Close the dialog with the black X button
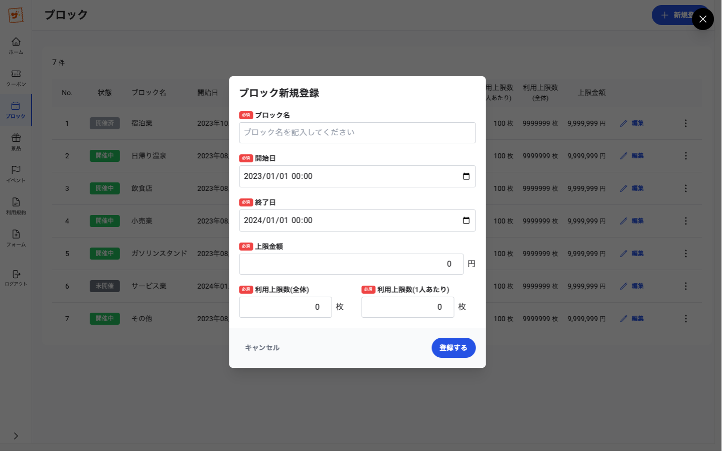 tap(702, 19)
